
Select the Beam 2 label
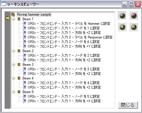point(28,51)
